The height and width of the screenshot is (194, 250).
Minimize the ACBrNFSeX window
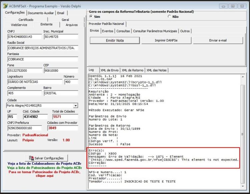pyautogui.click(x=223, y=6)
